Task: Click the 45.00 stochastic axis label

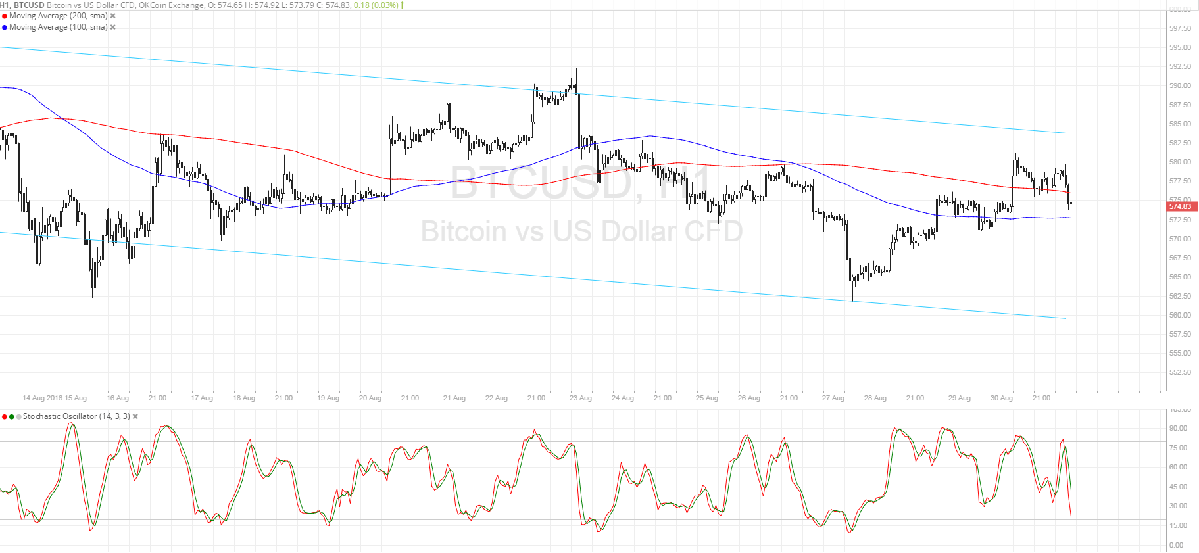Action: 1178,487
